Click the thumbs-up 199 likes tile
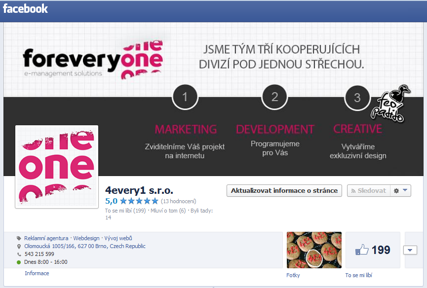Viewport: 427px width, 288px height. pos(373,250)
